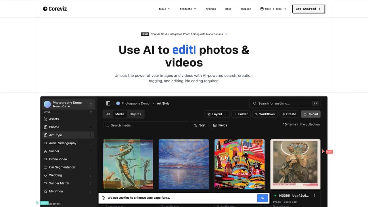Open options for 143396_jpg image card
The width and height of the screenshot is (368, 207).
(x=314, y=196)
